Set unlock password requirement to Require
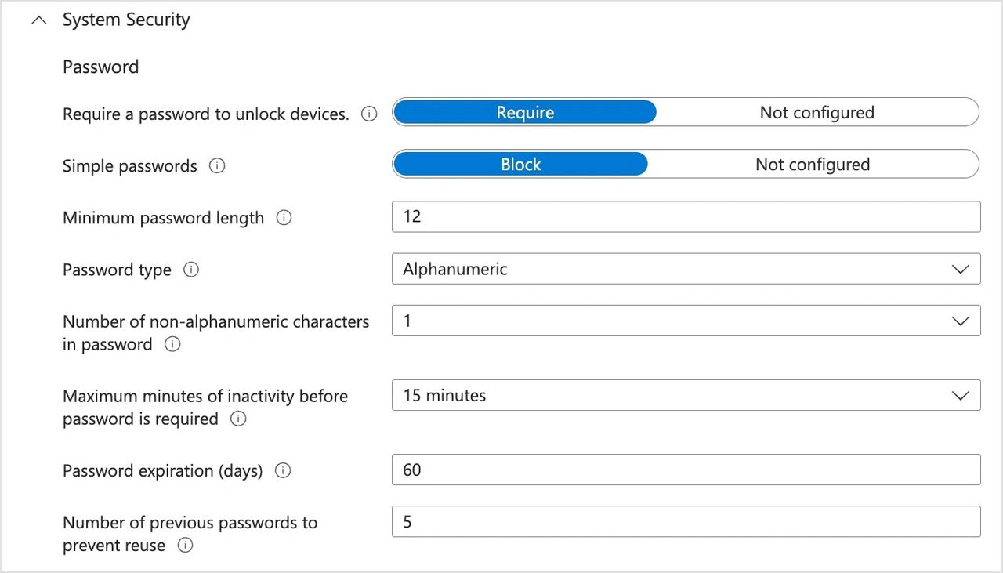Image resolution: width=1003 pixels, height=573 pixels. coord(524,113)
